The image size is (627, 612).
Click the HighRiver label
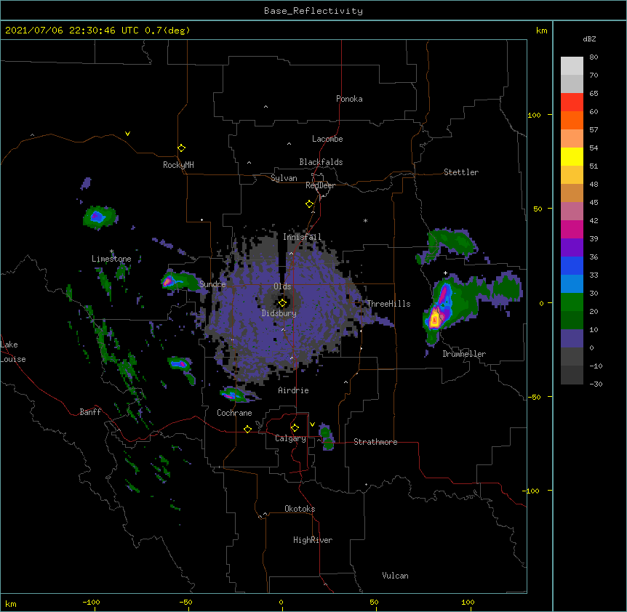pos(313,540)
